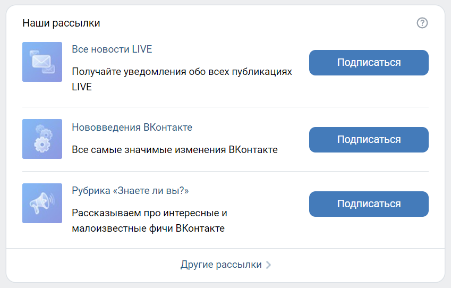Screen dimensions: 451x288
Task: Click the description starting with Получайте уведомления
Action: [182, 71]
